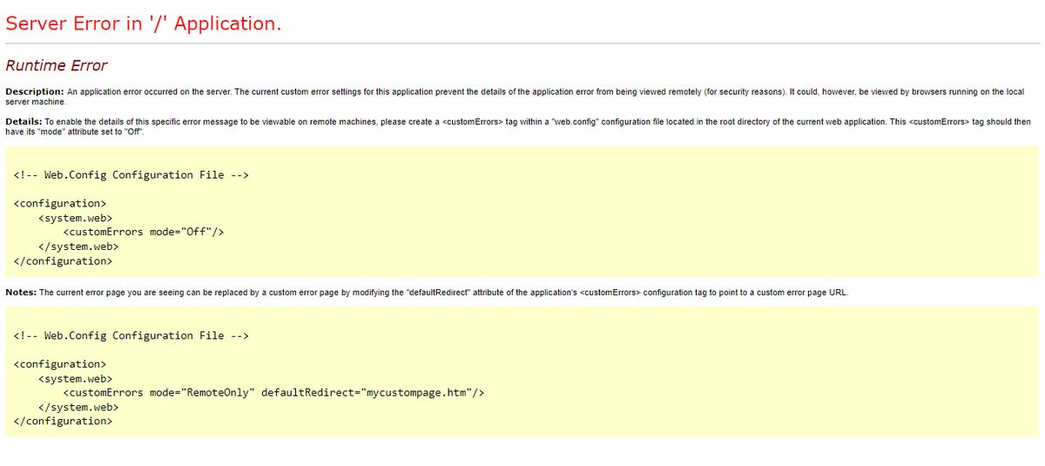Click the second code block's opening <configuration> tag

(x=60, y=364)
